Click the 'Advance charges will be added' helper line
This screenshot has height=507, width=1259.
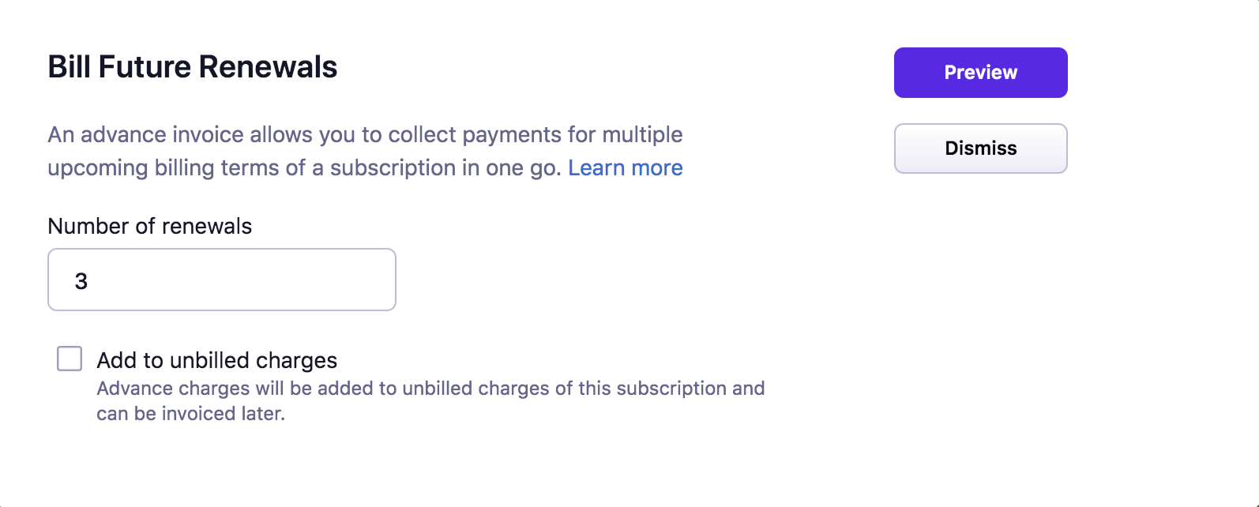point(430,389)
